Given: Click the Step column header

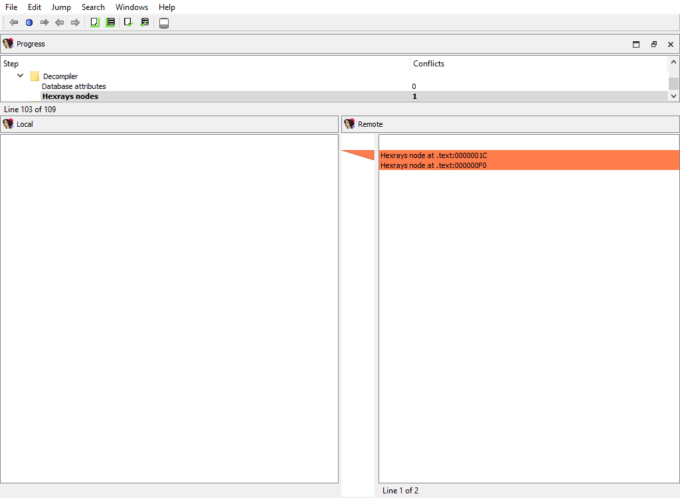Looking at the screenshot, I should point(11,64).
